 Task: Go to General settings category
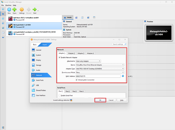pyautogui.click(x=39, y=50)
